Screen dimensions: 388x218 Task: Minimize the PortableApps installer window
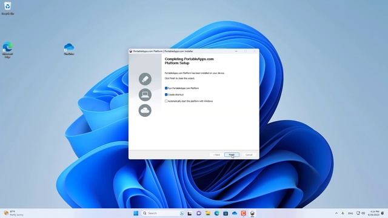tap(236, 51)
